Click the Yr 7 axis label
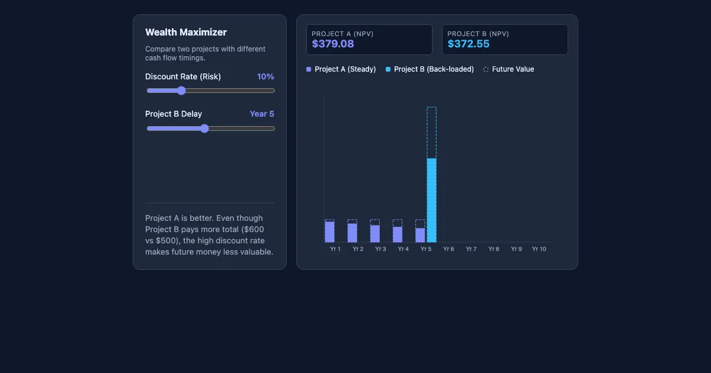Screen dimensions: 711x373 [x=471, y=249]
